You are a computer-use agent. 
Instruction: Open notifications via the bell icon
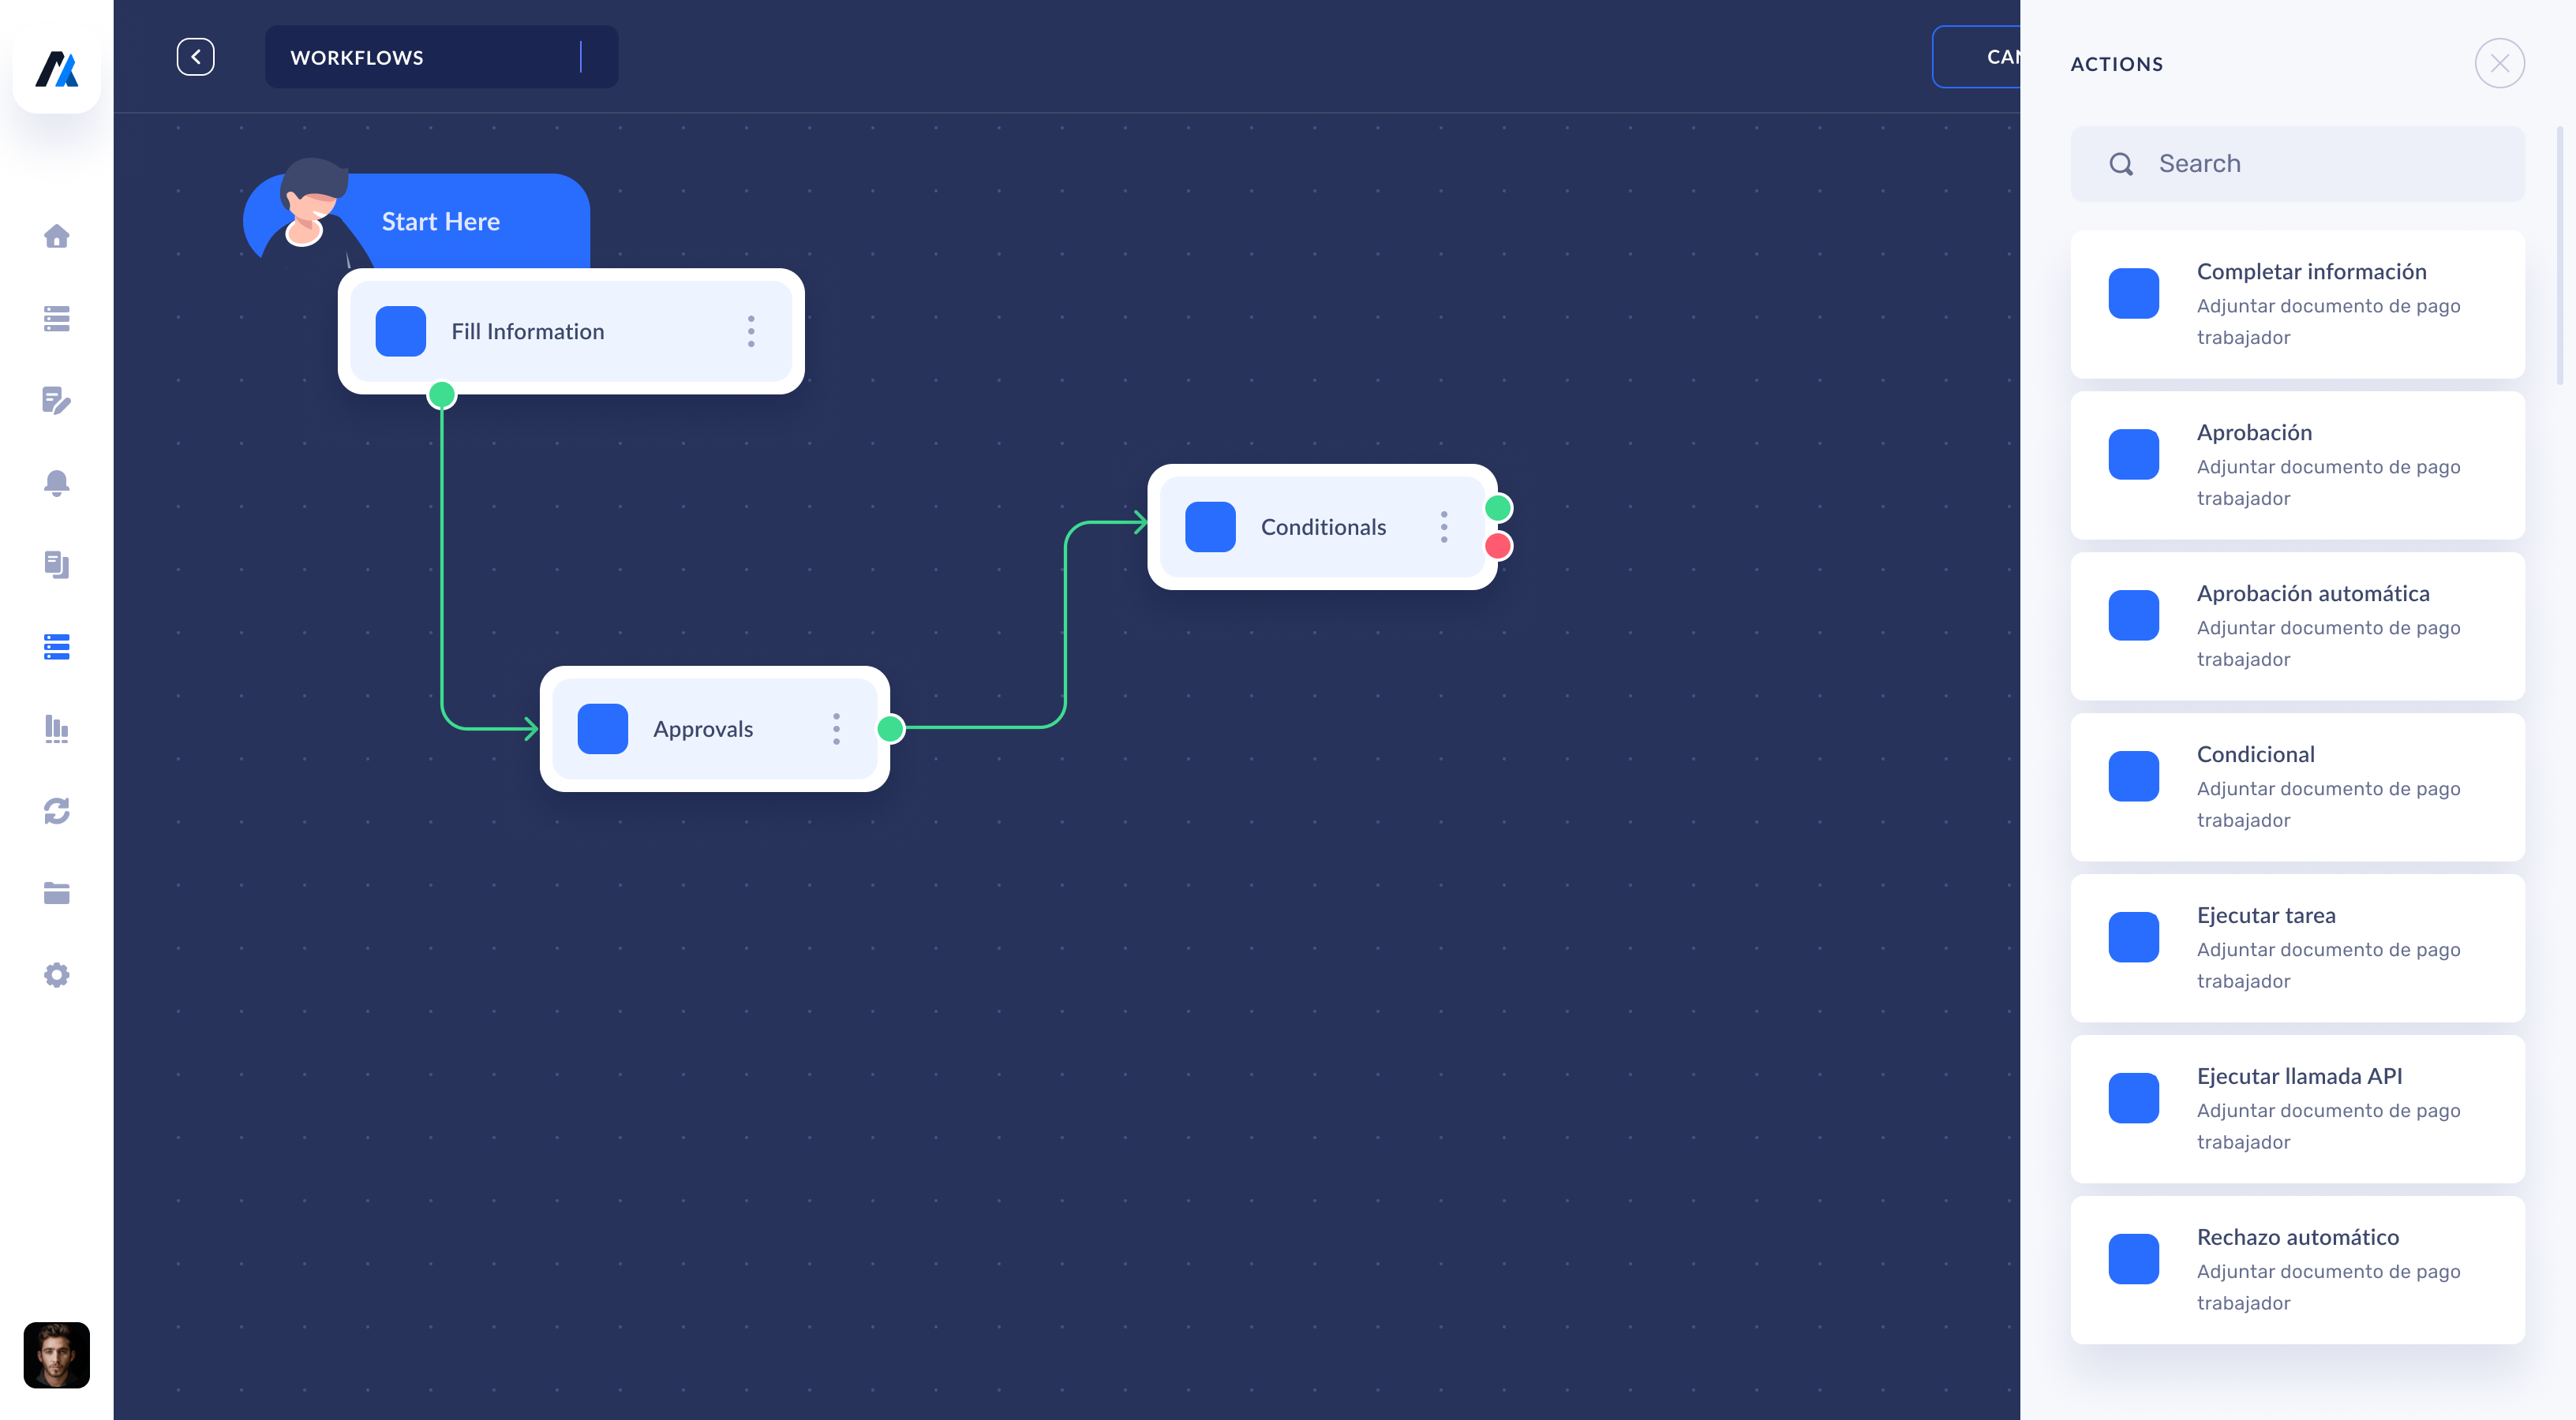click(57, 484)
